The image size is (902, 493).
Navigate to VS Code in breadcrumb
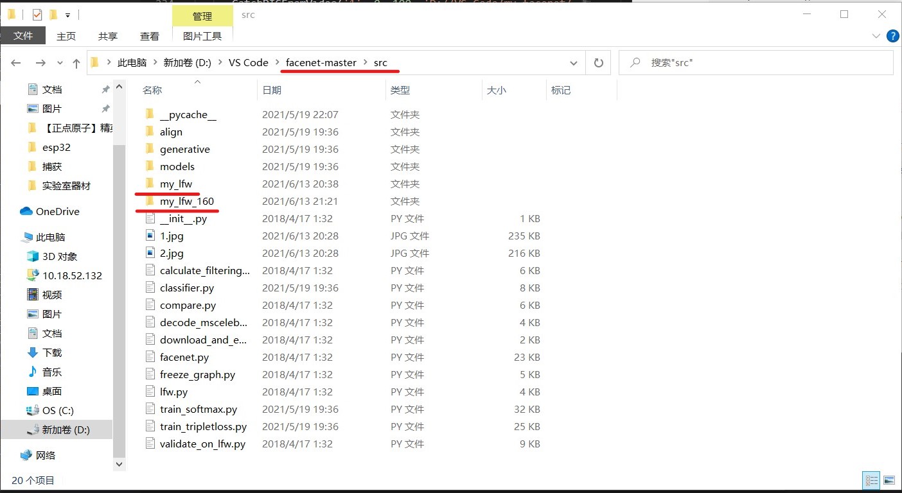[249, 63]
